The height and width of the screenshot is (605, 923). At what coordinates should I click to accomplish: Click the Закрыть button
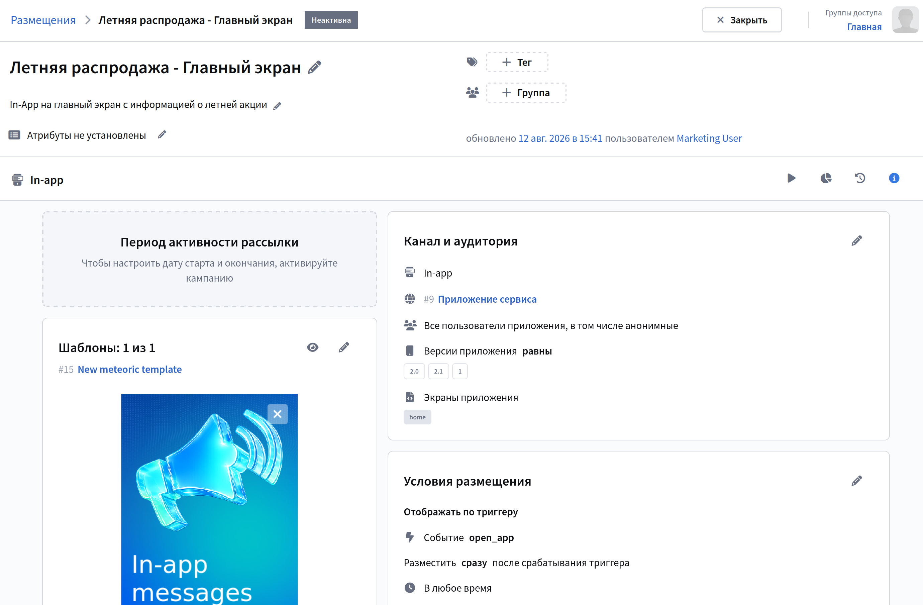[741, 20]
